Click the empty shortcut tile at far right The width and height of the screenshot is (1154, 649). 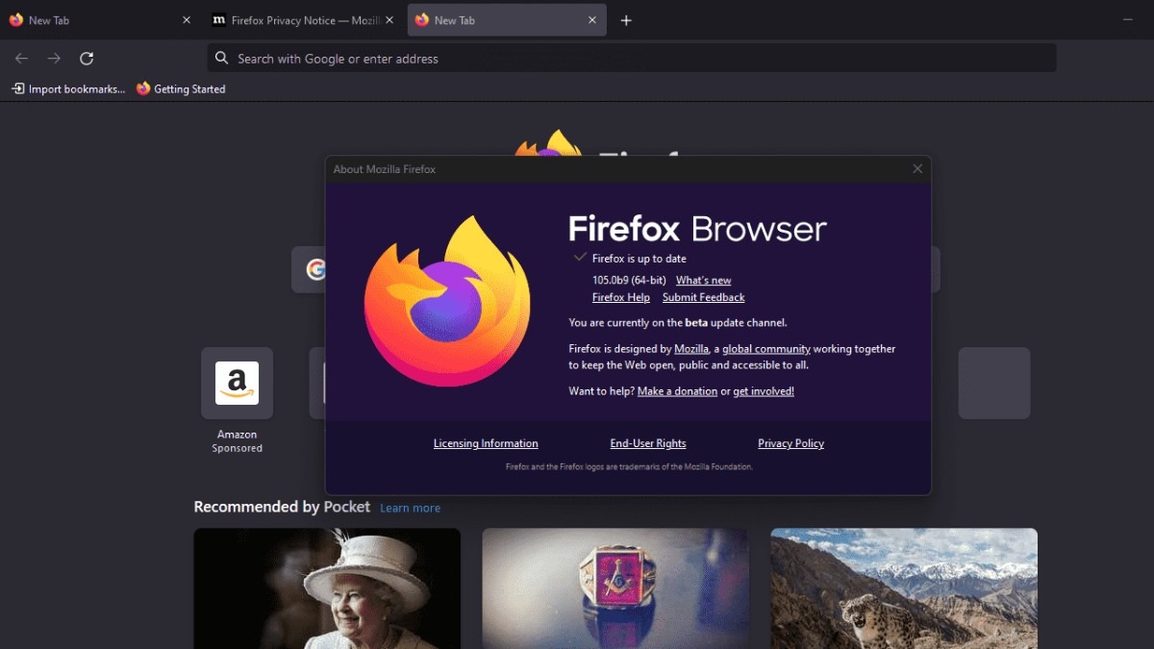(994, 383)
